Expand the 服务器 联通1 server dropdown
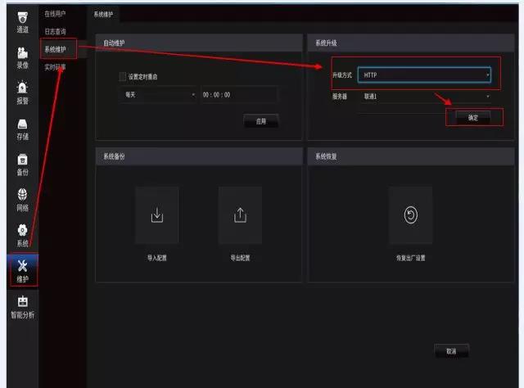 tap(424, 96)
